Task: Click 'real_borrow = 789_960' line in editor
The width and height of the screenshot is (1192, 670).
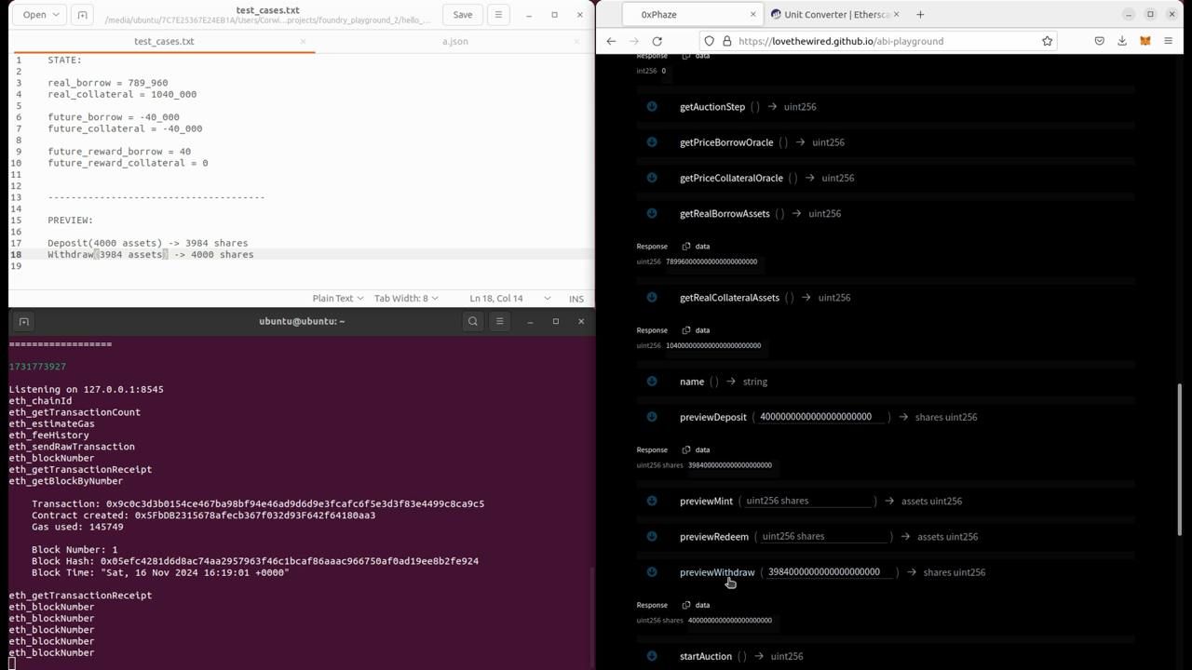Action: tap(108, 83)
